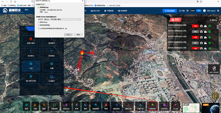Image resolution: width=221 pixels, height=113 pixels.
Task: Open the 图层 layers tool in bottom toolbar
Action: coord(27,106)
